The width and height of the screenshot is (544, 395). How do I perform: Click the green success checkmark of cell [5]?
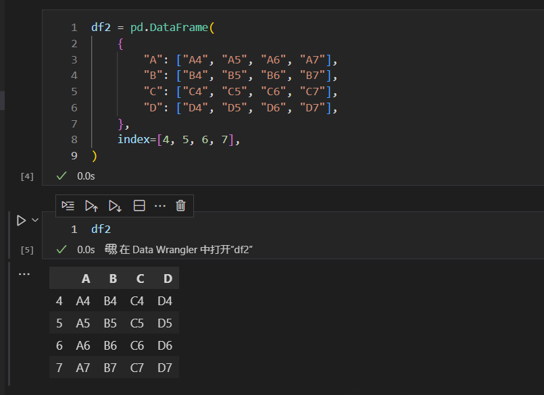(61, 249)
